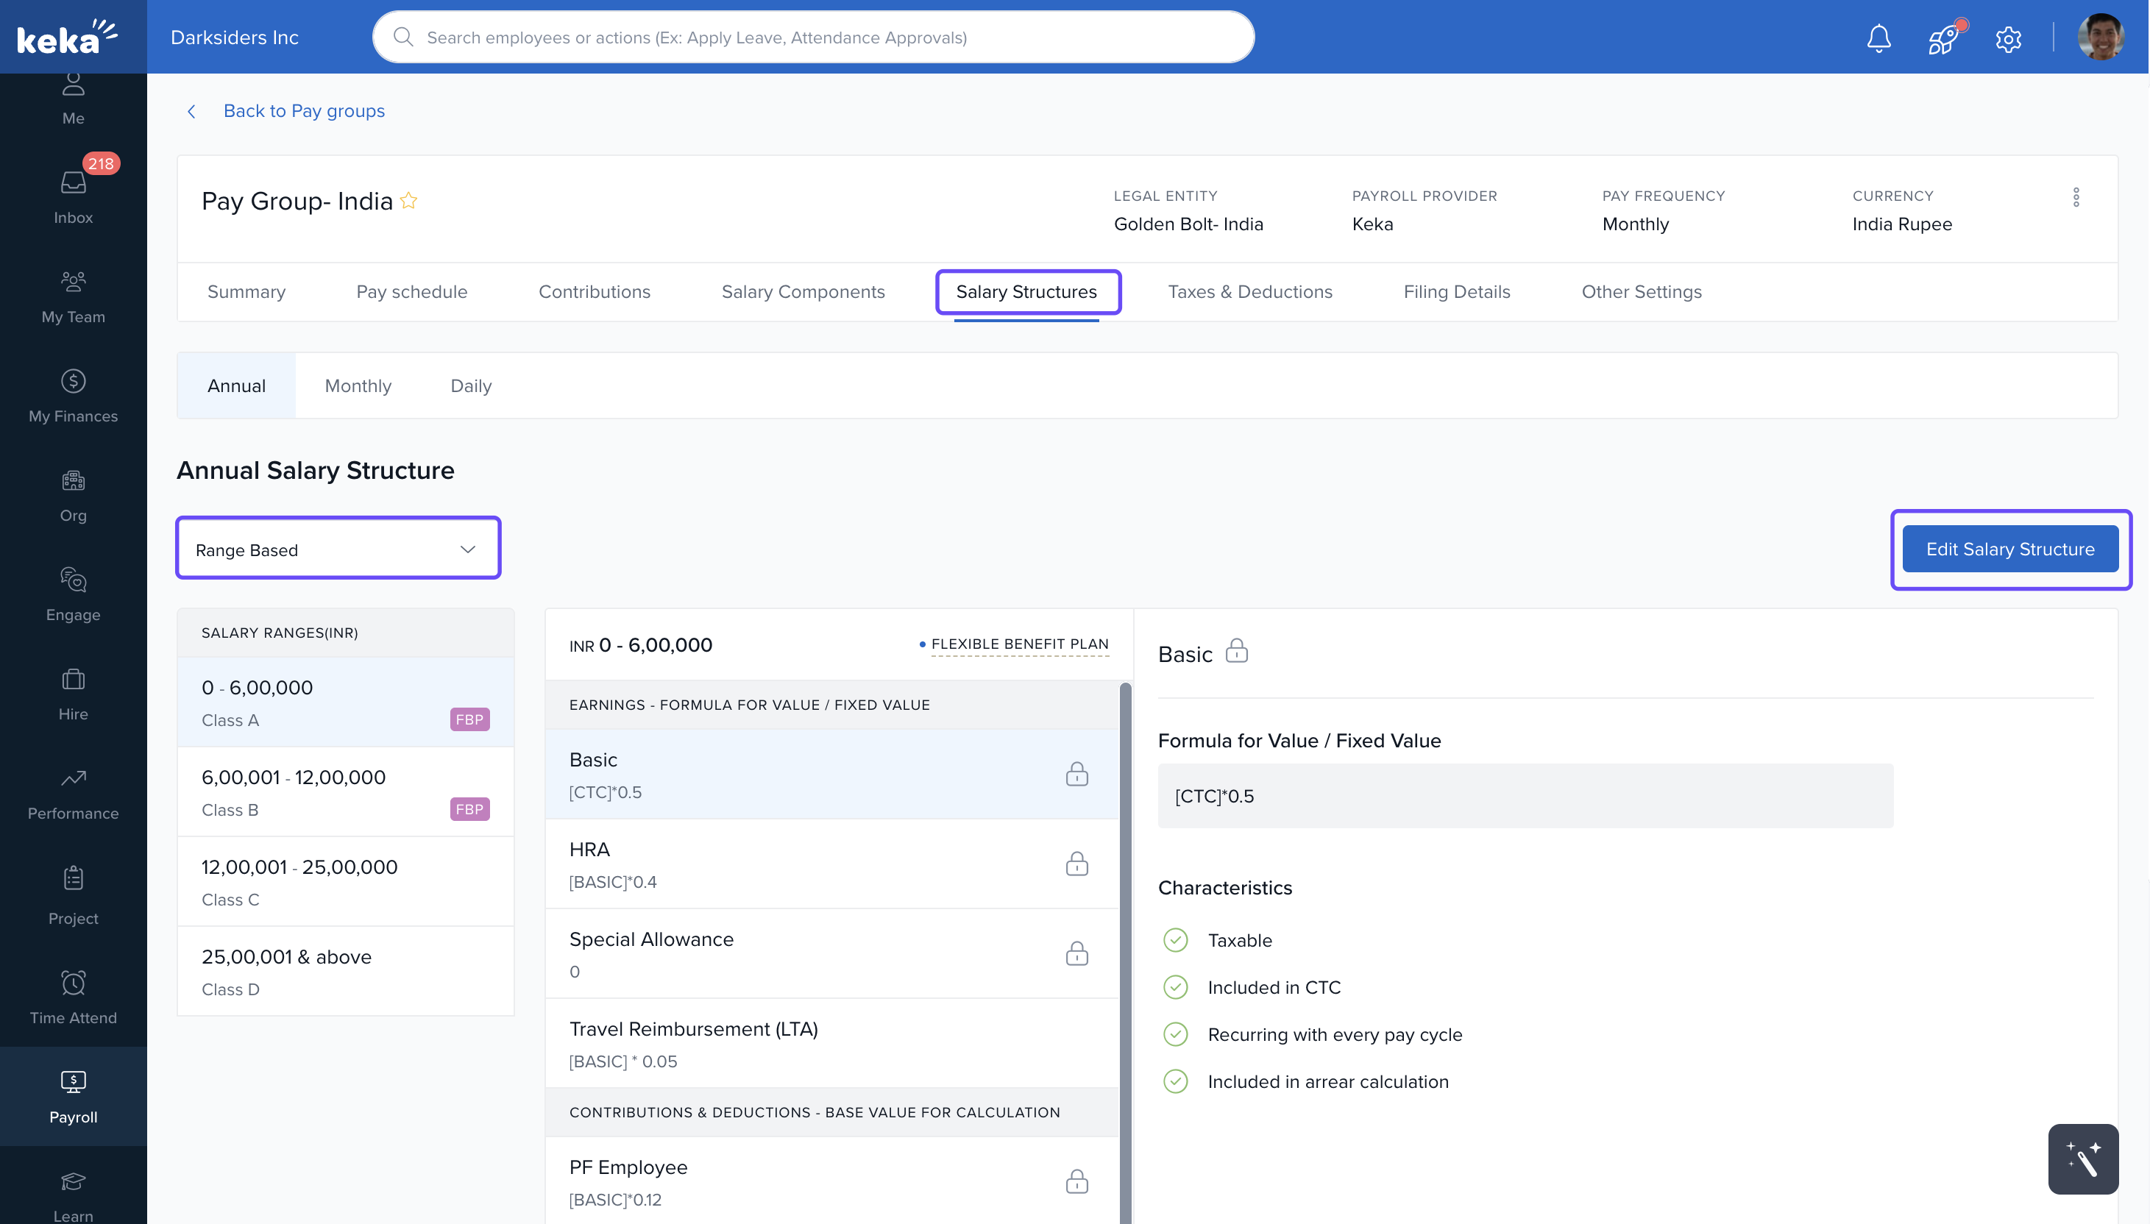Click the magic wand assistant icon
This screenshot has width=2150, height=1224.
click(x=2083, y=1159)
